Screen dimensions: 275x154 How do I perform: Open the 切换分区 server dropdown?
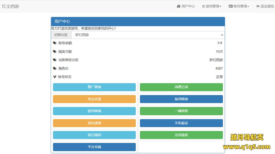[x=148, y=35]
